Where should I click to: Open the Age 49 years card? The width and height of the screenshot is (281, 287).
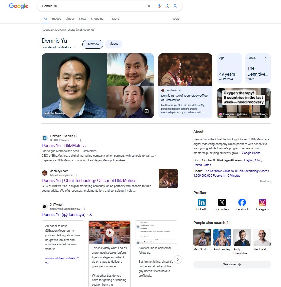[229, 68]
